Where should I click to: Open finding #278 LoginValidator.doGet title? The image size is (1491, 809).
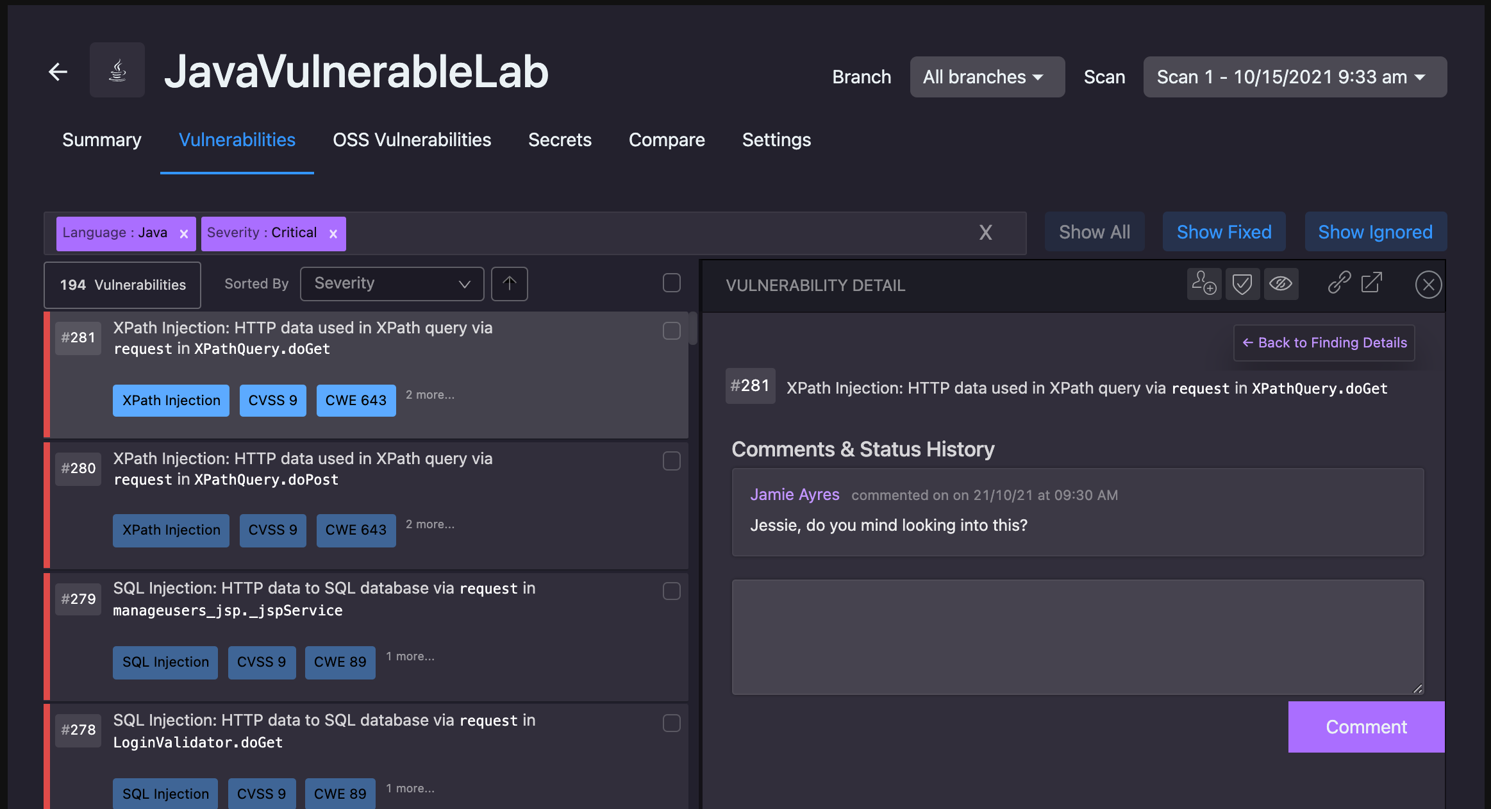324,731
